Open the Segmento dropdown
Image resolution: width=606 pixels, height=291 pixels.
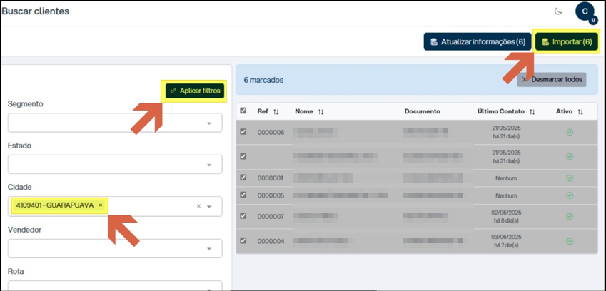pos(115,123)
